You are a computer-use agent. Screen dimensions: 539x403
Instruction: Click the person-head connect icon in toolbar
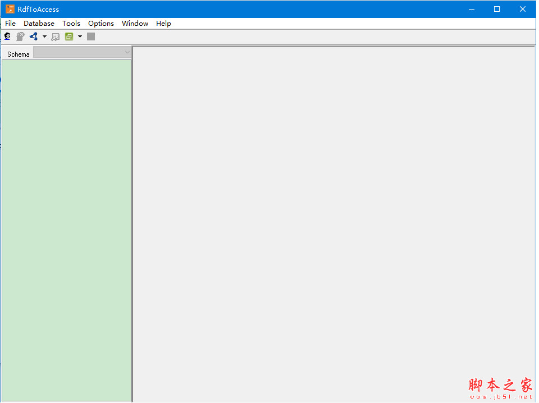click(7, 36)
